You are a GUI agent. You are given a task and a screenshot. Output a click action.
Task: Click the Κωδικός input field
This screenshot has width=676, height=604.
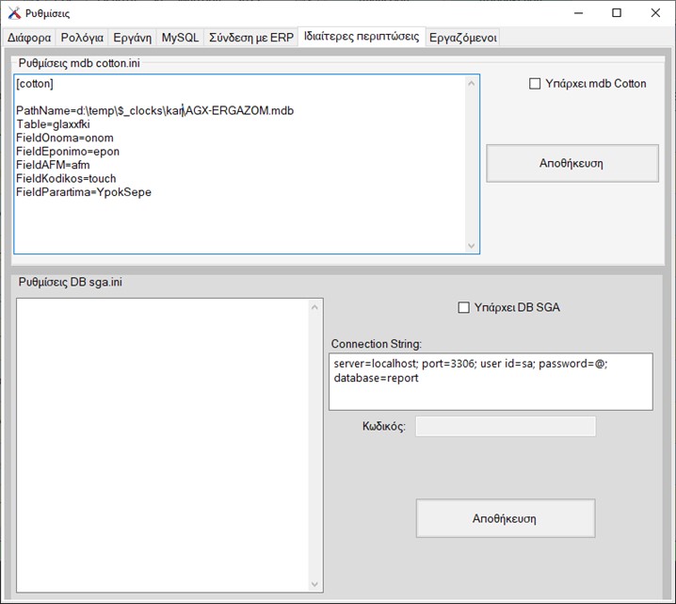506,427
